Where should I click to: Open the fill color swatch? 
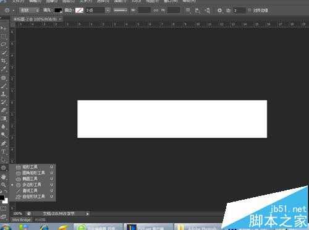(58, 10)
